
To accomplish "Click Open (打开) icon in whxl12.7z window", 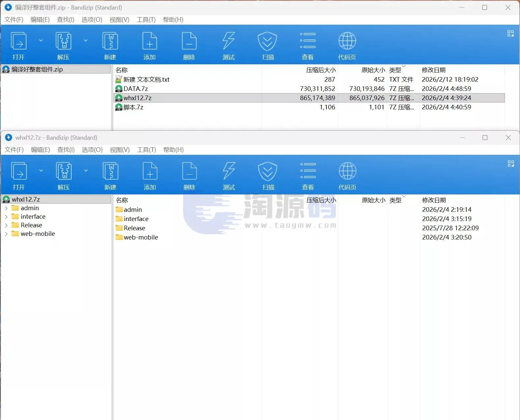I will click(19, 171).
